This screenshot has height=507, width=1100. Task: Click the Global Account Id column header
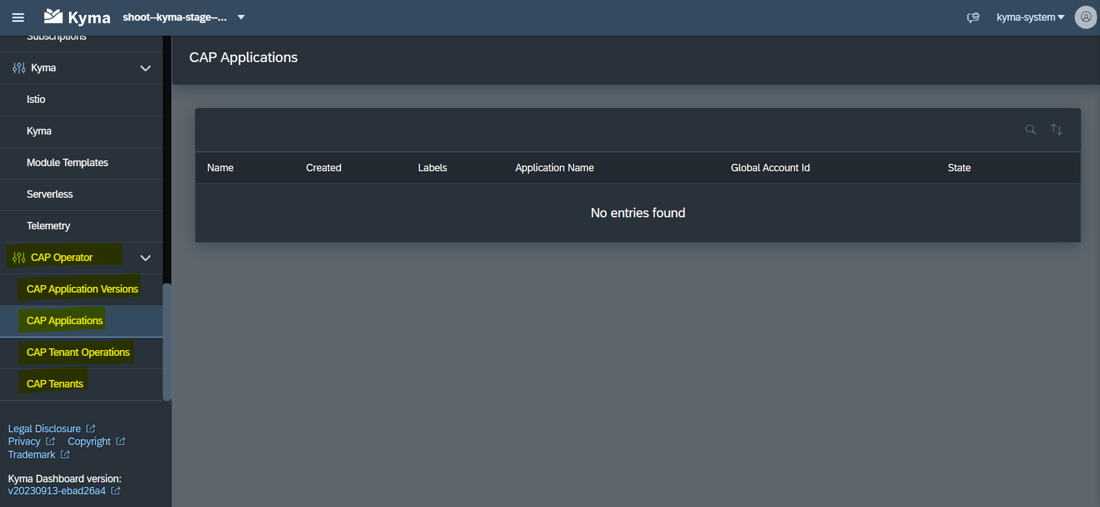(770, 168)
